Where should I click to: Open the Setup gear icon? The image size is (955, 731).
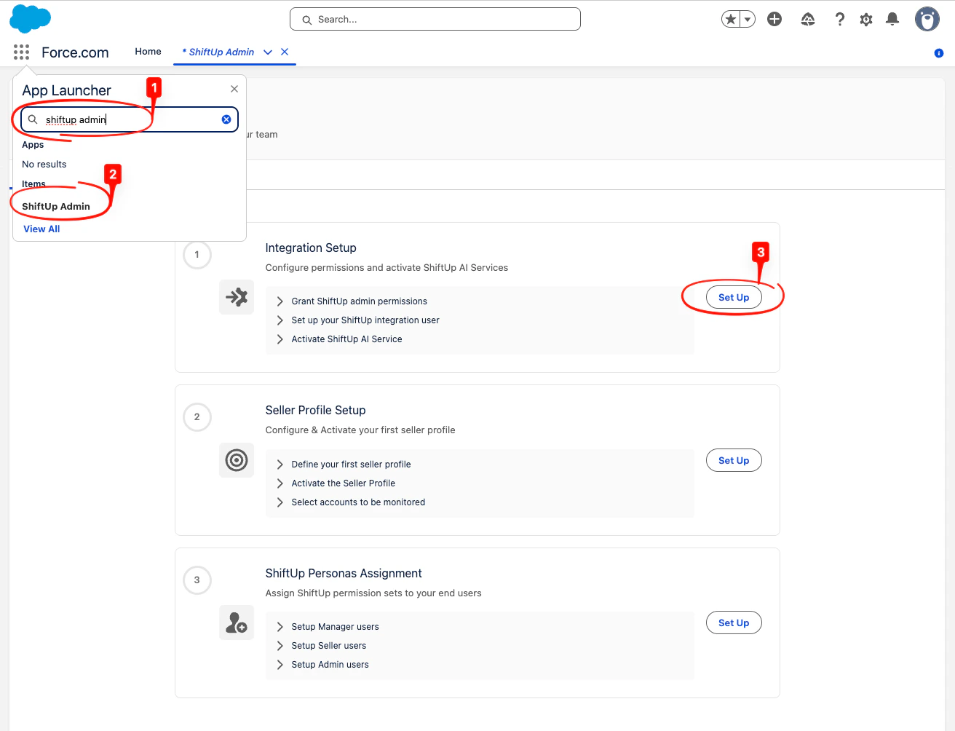866,19
